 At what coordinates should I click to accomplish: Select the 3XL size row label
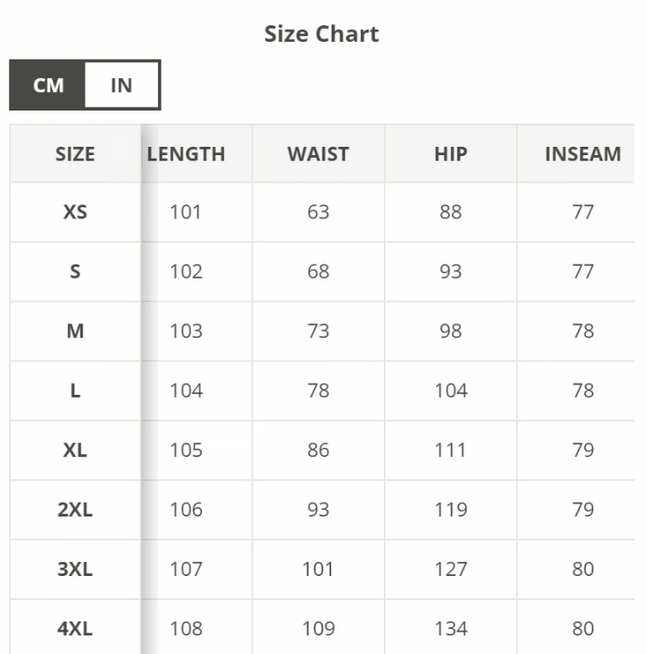click(75, 569)
